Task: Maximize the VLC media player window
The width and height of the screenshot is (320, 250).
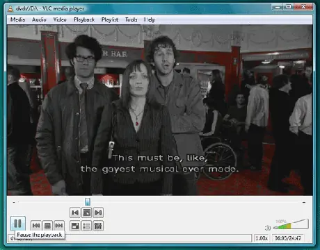Action: point(289,7)
